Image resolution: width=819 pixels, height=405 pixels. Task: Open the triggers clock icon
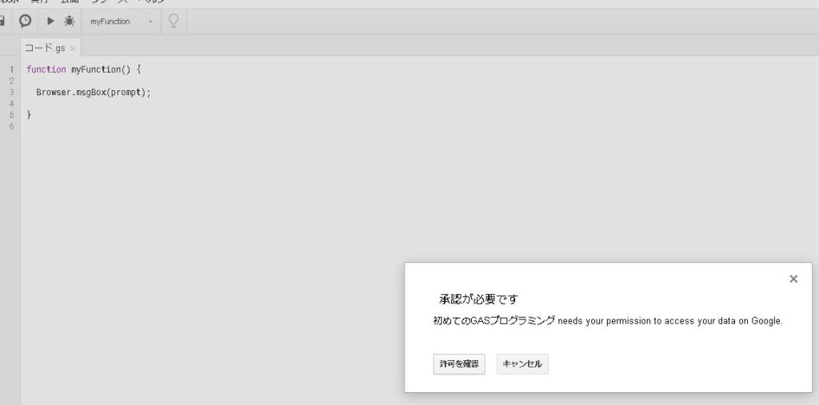(x=26, y=22)
